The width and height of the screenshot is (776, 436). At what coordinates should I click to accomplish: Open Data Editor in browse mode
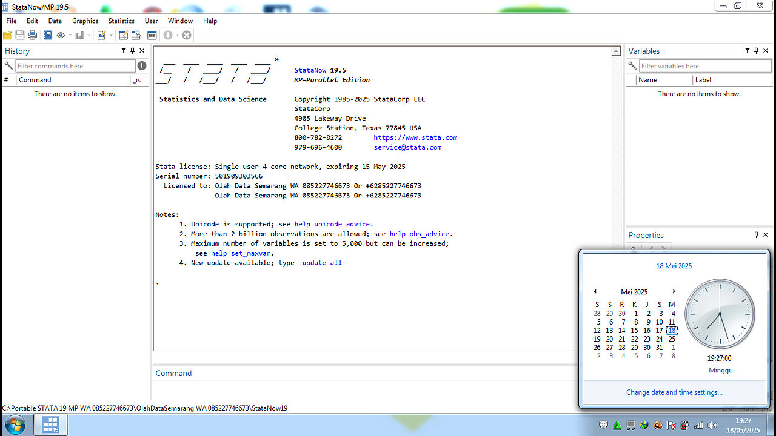[136, 35]
